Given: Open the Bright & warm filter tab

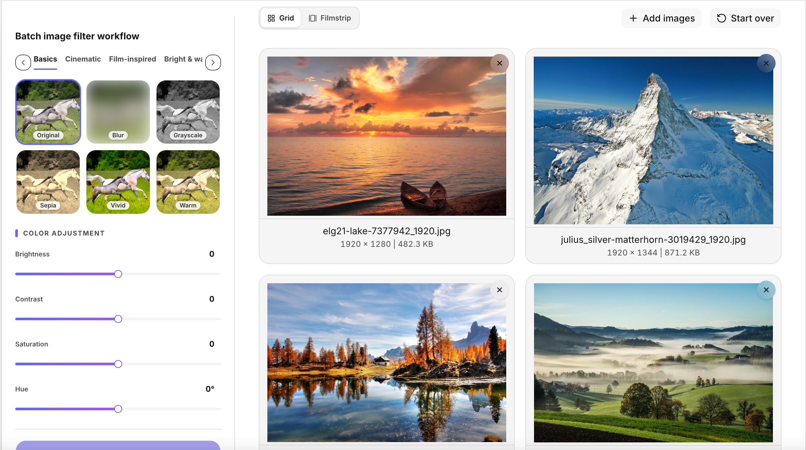Looking at the screenshot, I should click(183, 59).
